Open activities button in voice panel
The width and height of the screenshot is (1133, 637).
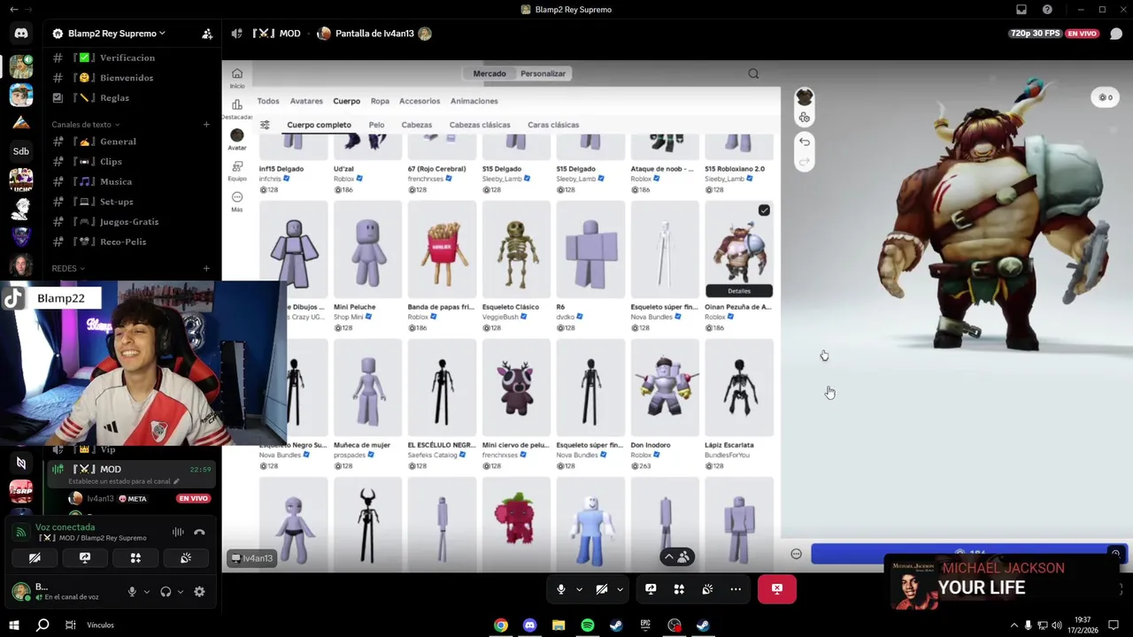point(135,558)
